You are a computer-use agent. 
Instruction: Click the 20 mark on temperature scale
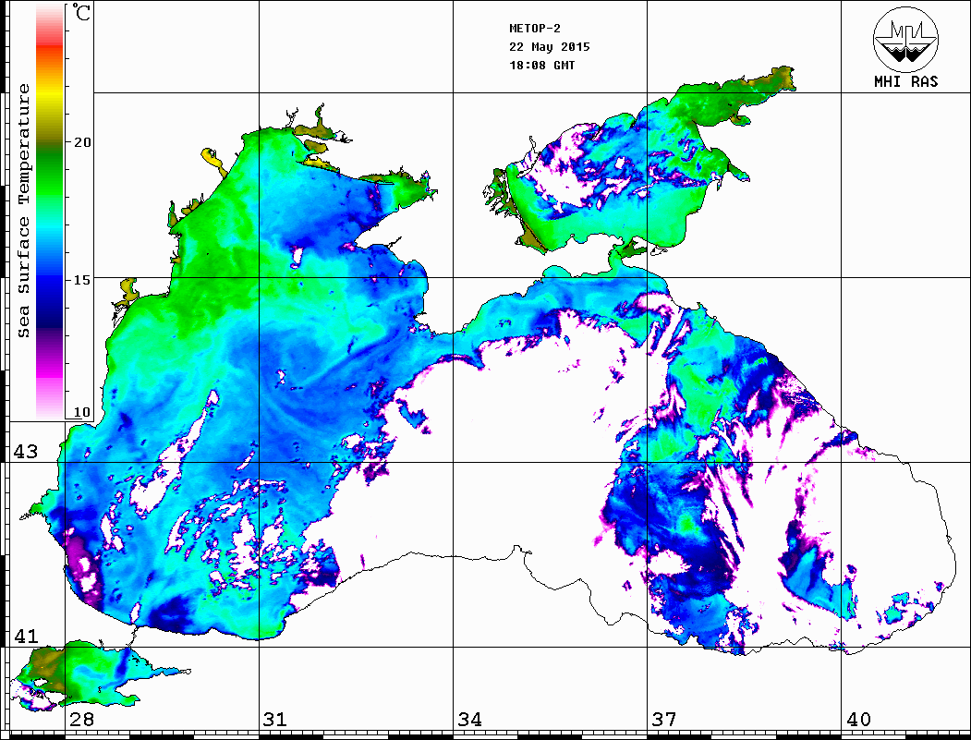[81, 142]
